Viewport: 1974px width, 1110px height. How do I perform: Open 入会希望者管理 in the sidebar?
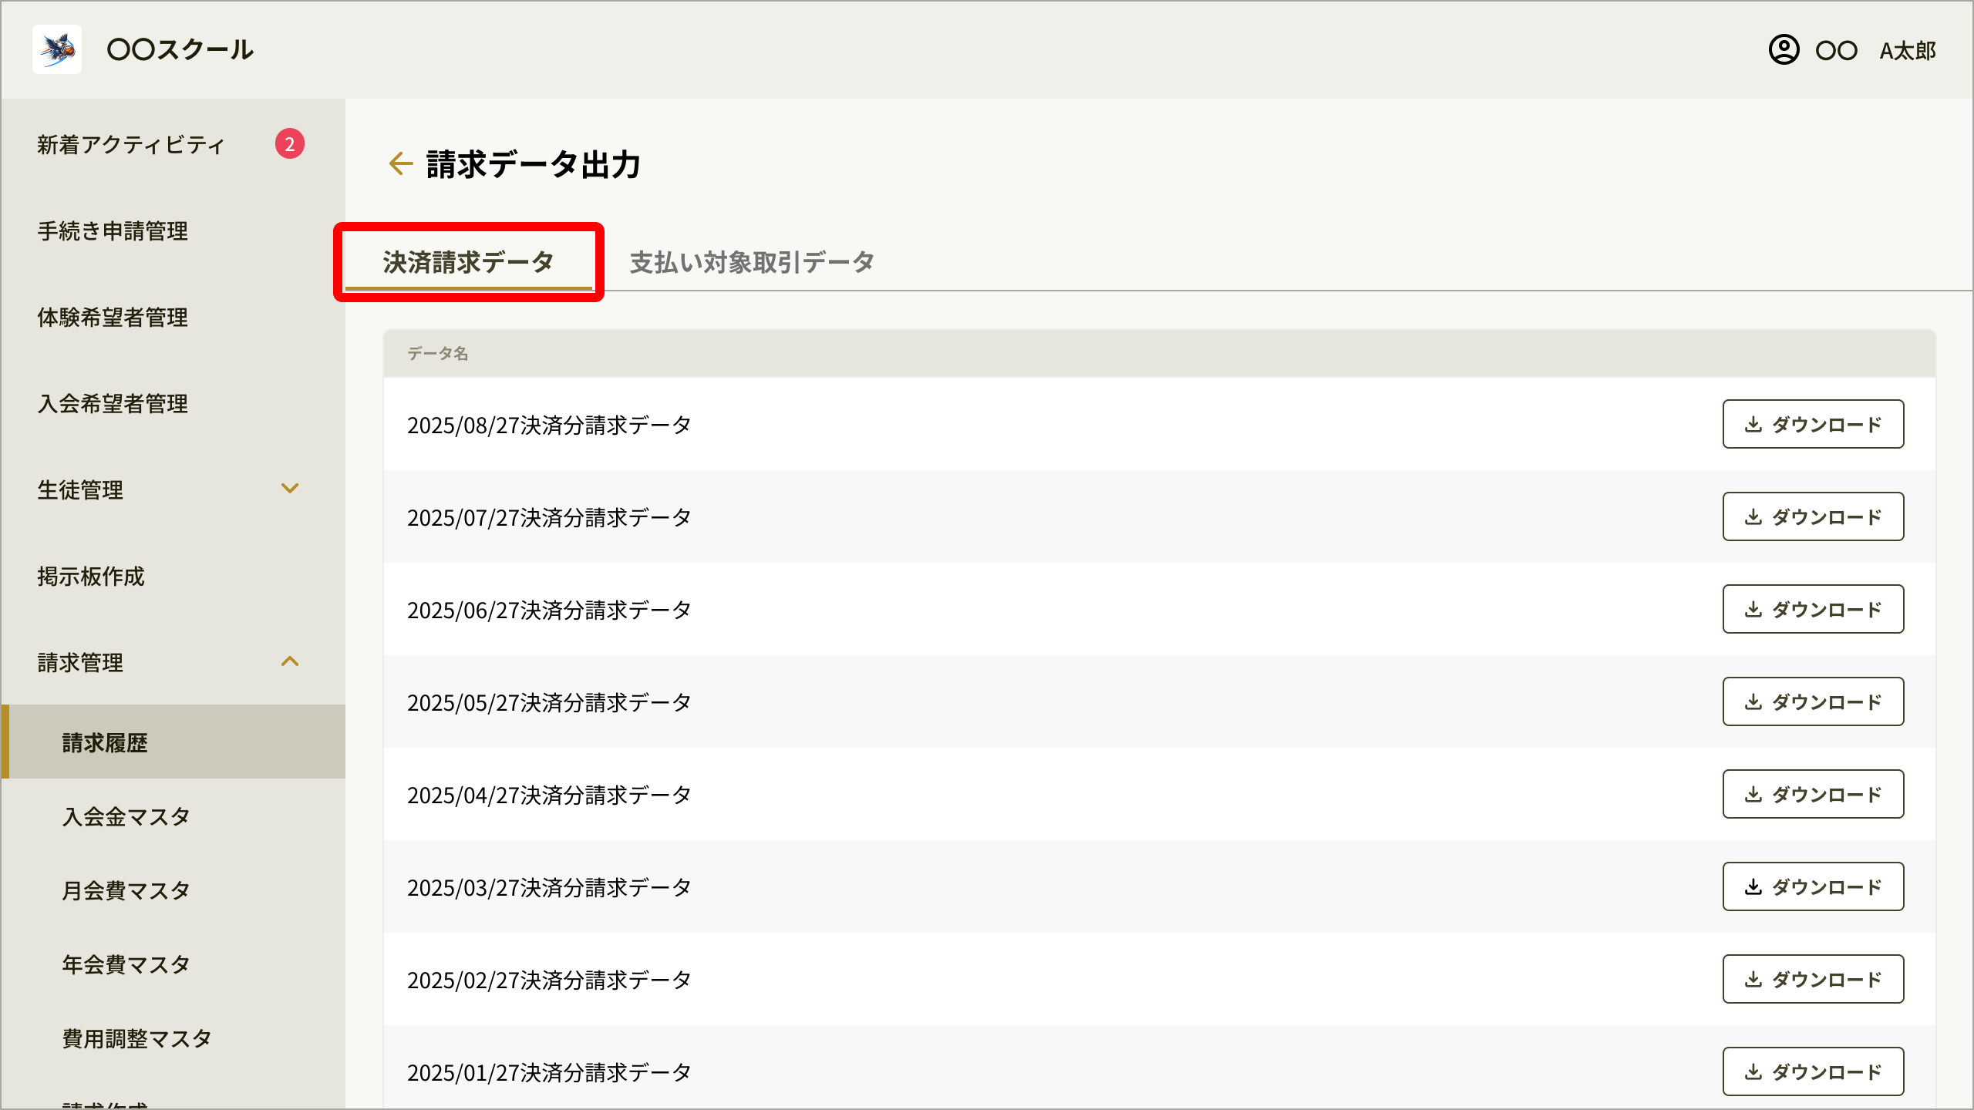(113, 403)
